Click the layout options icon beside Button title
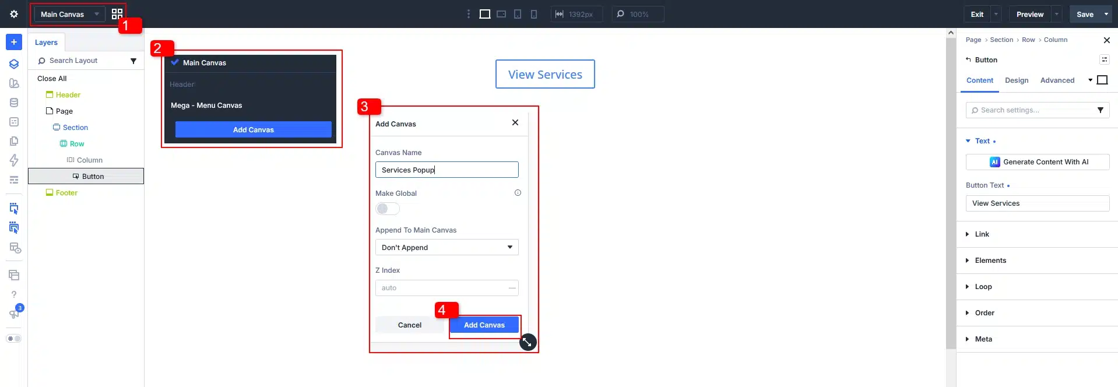The image size is (1118, 387). (x=1105, y=59)
